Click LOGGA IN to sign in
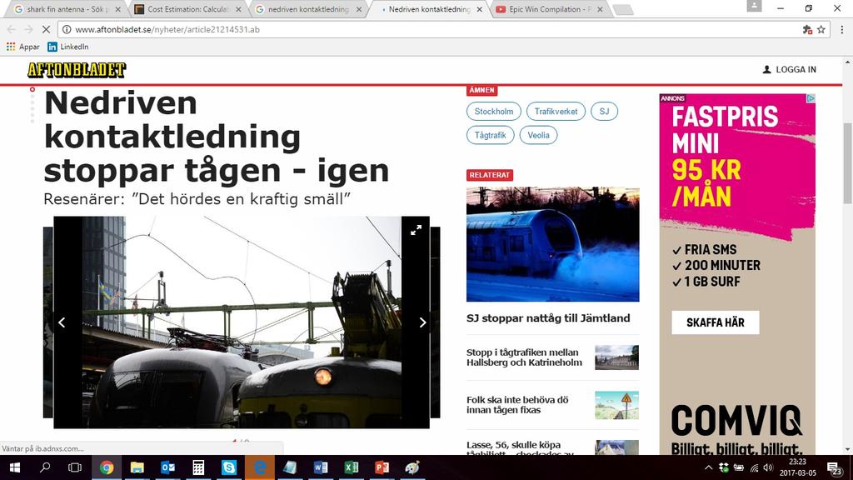 (790, 70)
